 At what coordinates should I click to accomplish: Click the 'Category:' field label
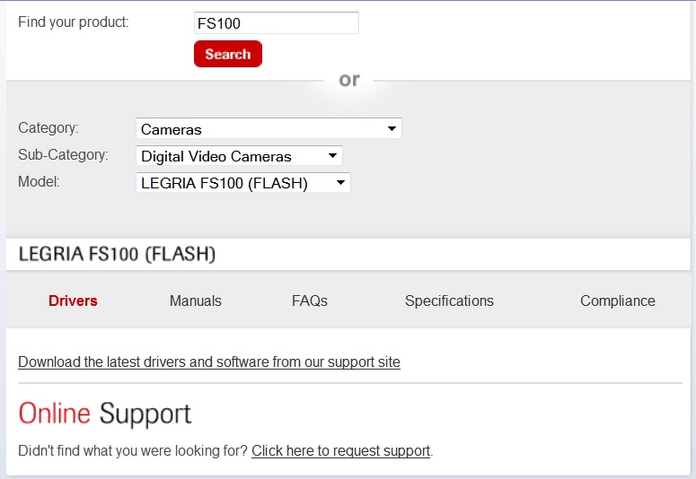click(x=48, y=127)
